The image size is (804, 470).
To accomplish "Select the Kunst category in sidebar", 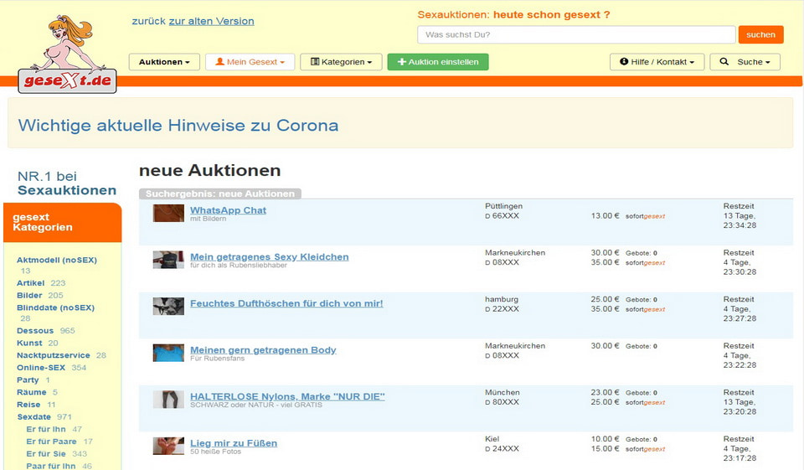I will [29, 343].
